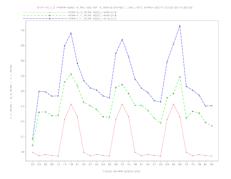231x179 pixels.
Task: Click the plus marker on the red legend line
Action: pyautogui.click(x=50, y=12)
